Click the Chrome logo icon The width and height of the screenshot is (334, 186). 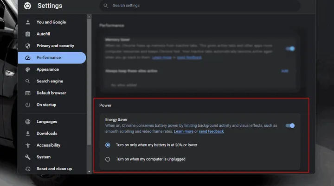point(27,6)
